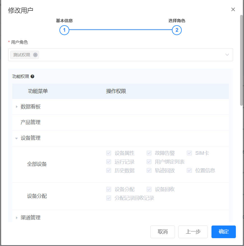Go back with the 上一步 button
The width and height of the screenshot is (244, 246).
point(193,232)
